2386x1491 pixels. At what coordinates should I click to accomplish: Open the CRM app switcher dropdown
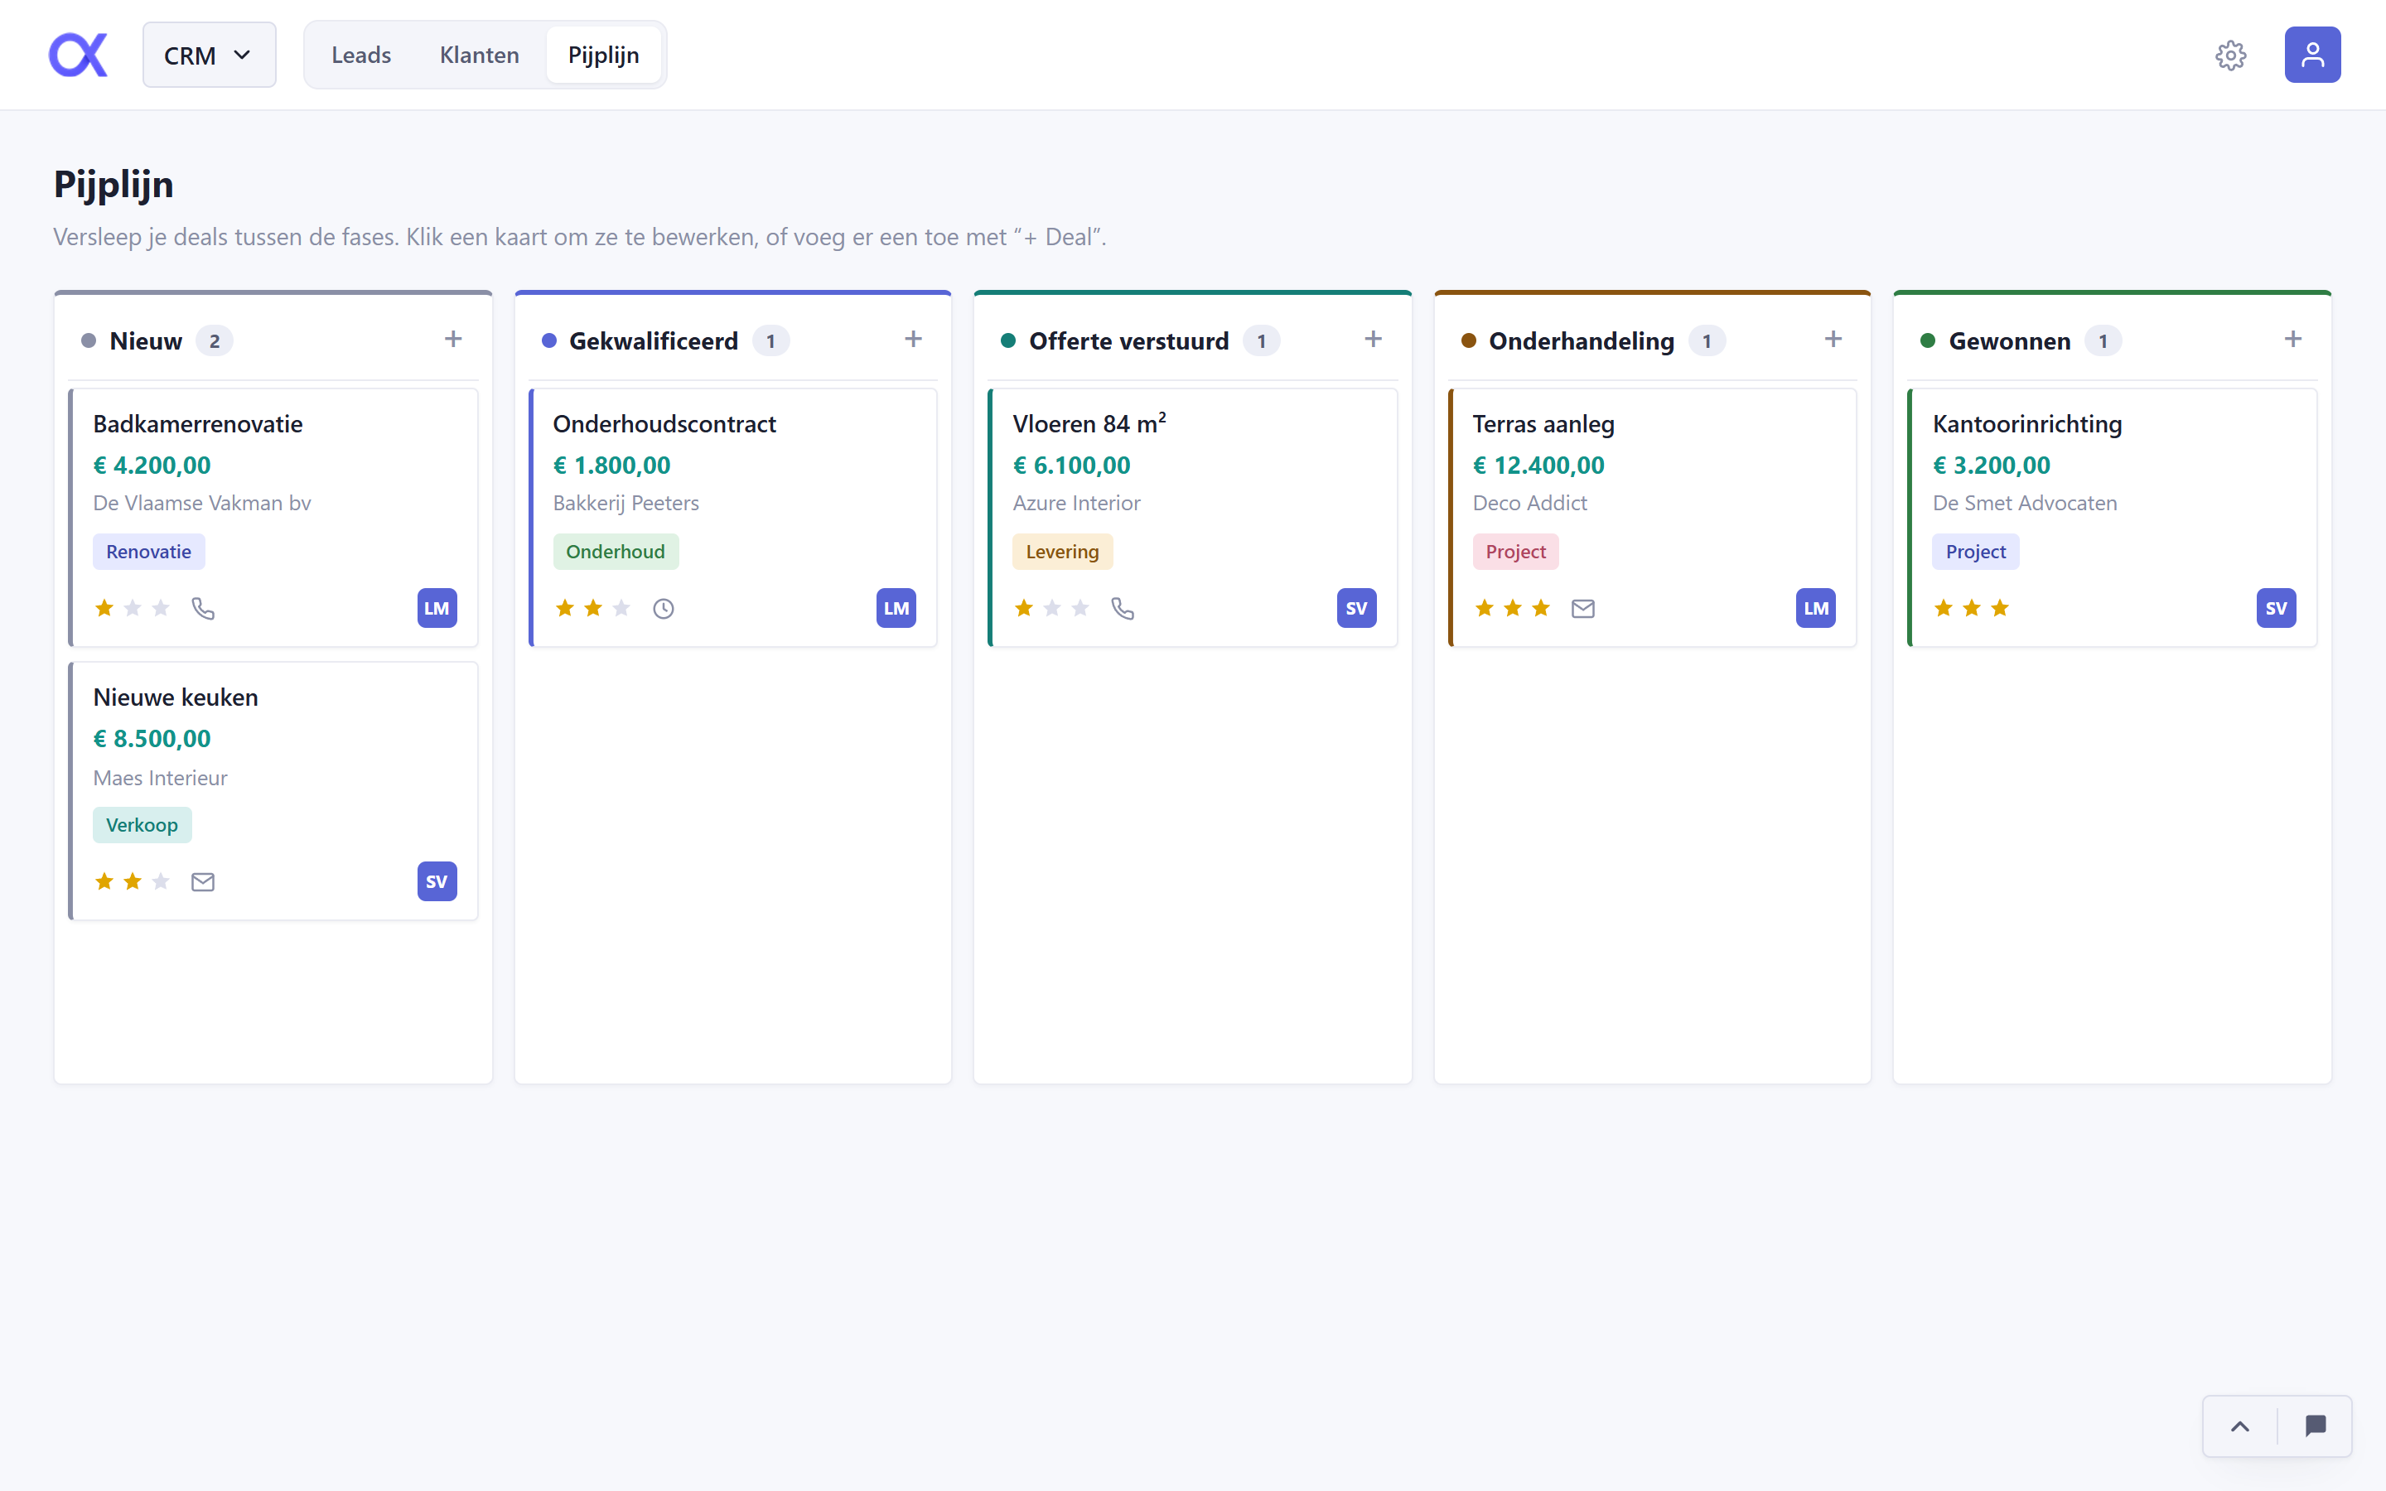click(209, 55)
